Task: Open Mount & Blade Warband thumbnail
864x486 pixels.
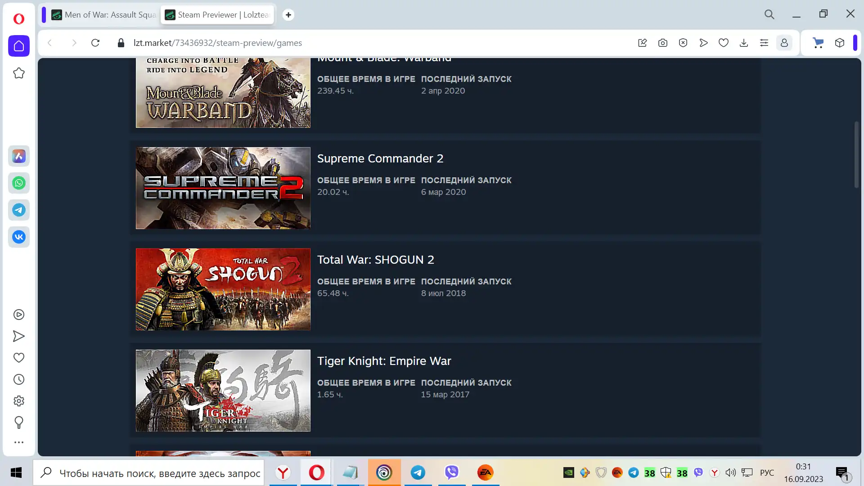Action: [223, 93]
